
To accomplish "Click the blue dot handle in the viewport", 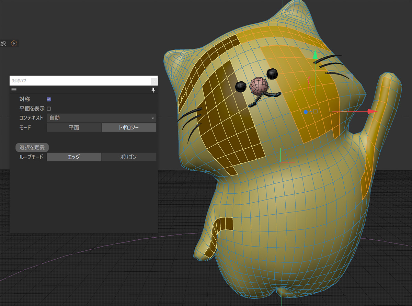I will point(305,111).
